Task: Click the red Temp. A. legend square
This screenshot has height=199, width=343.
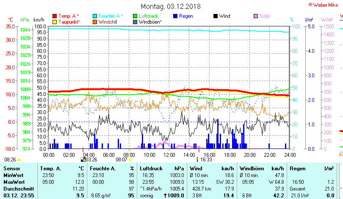Action: pyautogui.click(x=55, y=16)
